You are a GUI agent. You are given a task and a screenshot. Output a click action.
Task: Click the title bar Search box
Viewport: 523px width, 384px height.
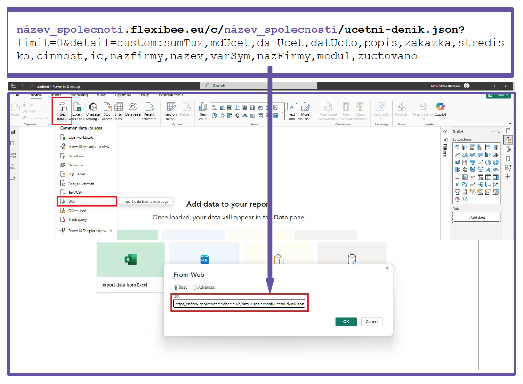258,86
